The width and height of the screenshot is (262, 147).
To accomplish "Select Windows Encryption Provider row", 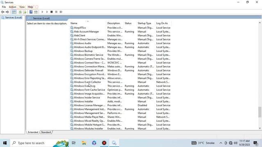I will (120, 74).
